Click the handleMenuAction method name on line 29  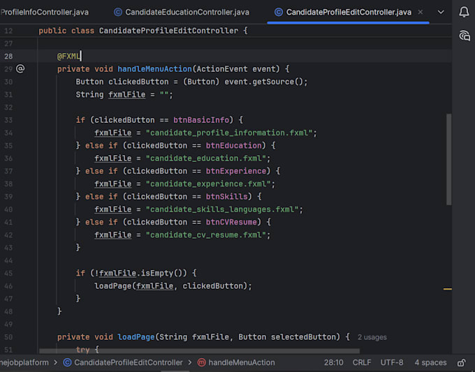click(x=154, y=69)
